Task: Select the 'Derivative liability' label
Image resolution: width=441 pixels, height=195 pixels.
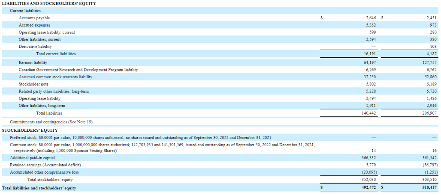Action: coord(35,47)
